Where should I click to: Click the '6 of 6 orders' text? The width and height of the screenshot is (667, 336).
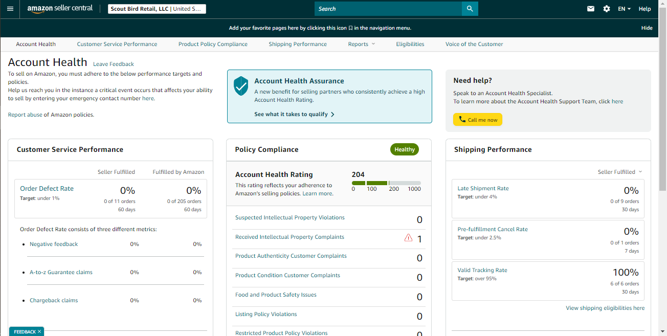[x=625, y=283]
